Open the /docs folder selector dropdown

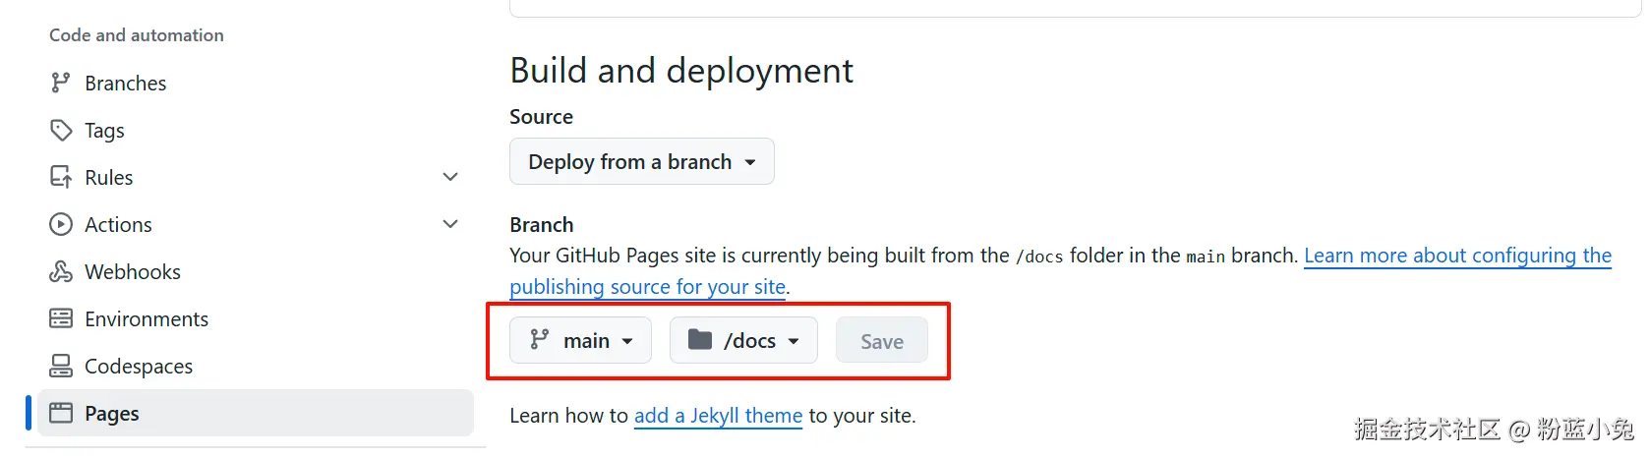pyautogui.click(x=742, y=340)
